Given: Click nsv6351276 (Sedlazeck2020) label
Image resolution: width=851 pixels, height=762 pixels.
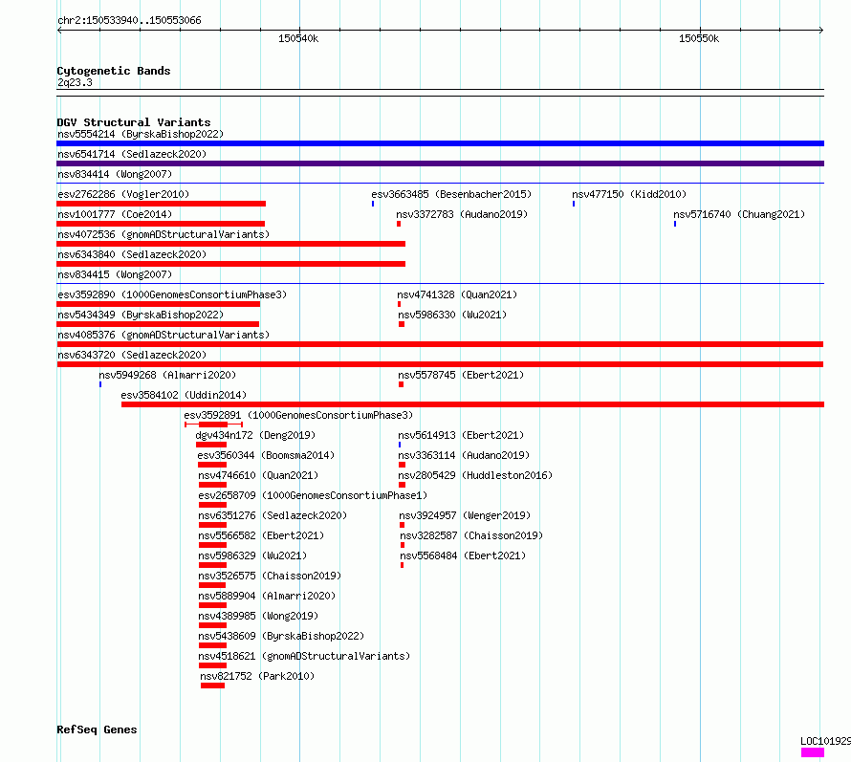Looking at the screenshot, I should (x=273, y=515).
